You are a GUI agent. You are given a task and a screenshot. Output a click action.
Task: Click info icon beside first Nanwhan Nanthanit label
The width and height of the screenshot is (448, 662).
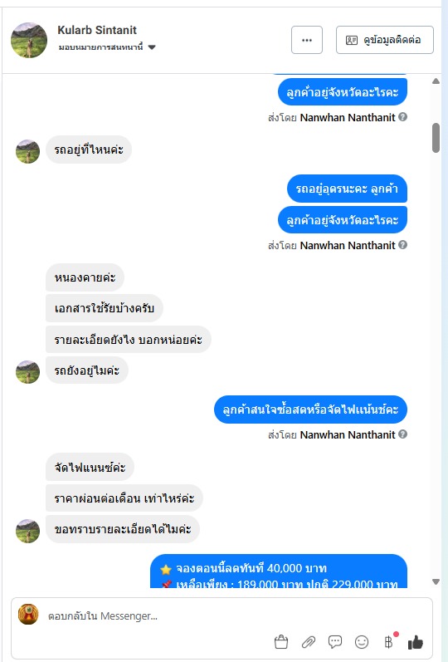point(403,117)
